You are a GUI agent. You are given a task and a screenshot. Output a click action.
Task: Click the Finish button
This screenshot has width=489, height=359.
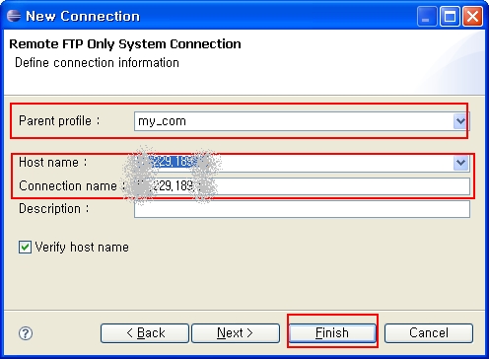click(332, 333)
